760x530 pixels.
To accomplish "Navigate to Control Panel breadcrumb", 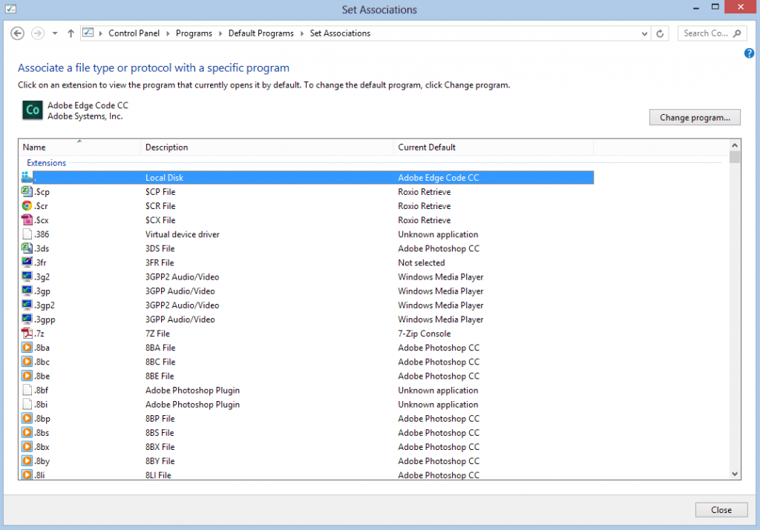I will pos(134,33).
